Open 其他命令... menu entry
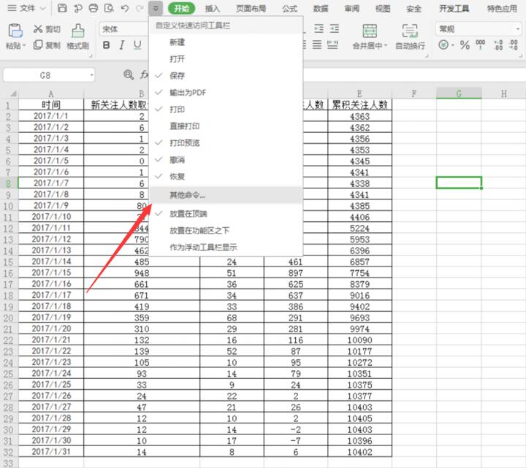526x468 pixels. coord(226,195)
